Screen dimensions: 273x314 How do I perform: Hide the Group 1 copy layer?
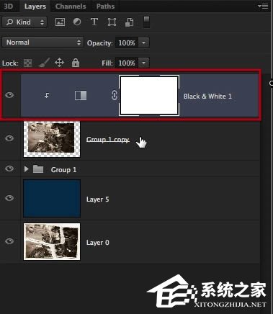pos(9,138)
